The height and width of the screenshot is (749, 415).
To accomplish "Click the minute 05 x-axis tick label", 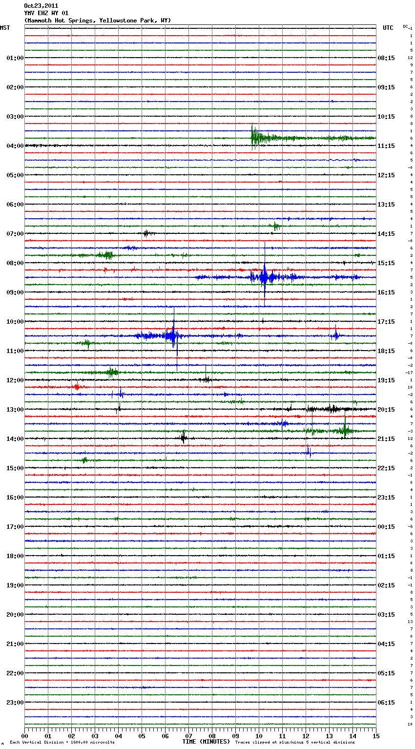I will click(x=142, y=735).
